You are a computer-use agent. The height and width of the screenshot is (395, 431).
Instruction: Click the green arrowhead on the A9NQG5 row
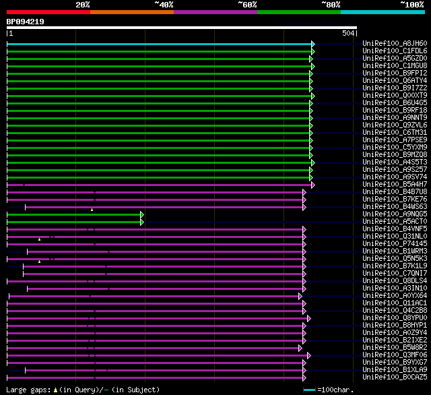coord(142,214)
